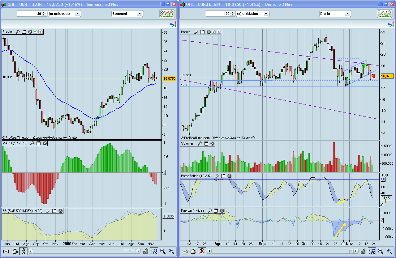The height and width of the screenshot is (258, 396).
Task: Open FR (S&P 500 INDEX) settings wrench
Action: (x=48, y=211)
